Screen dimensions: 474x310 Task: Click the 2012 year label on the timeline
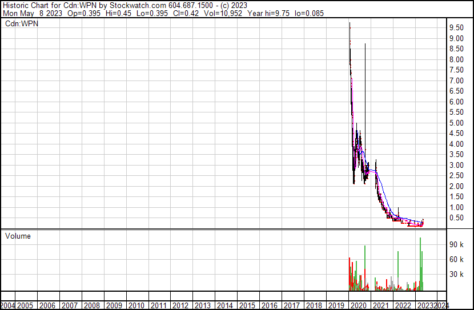coord(181,305)
